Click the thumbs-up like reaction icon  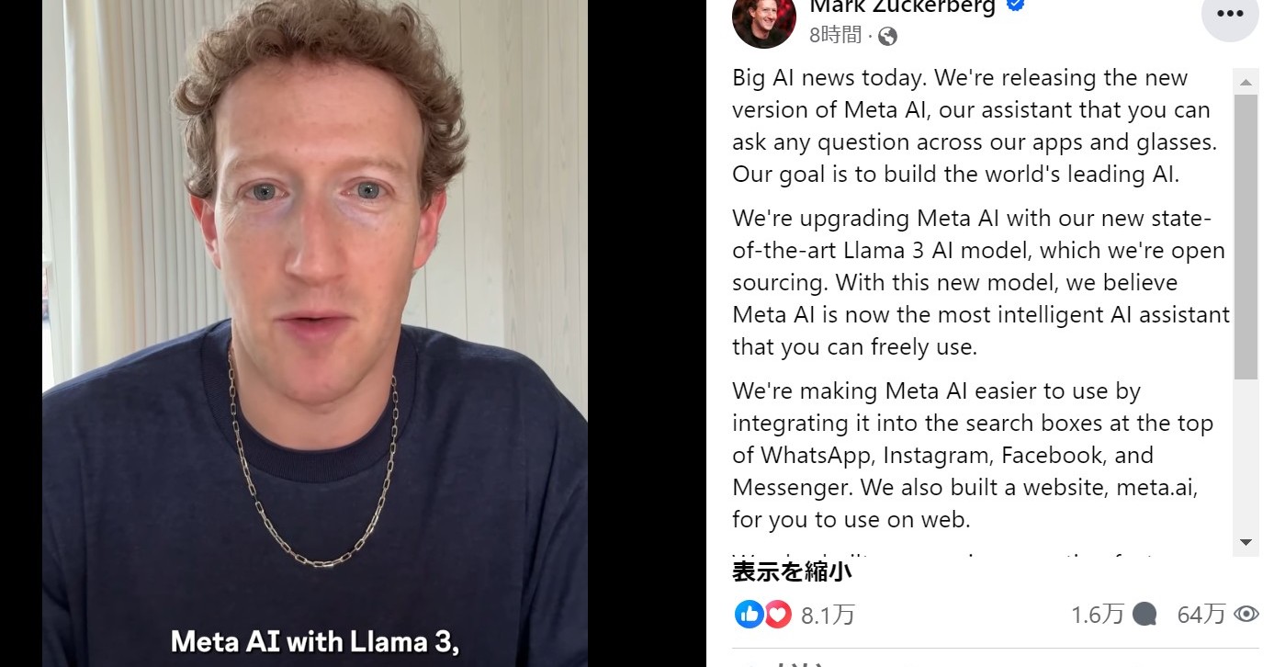coord(750,614)
